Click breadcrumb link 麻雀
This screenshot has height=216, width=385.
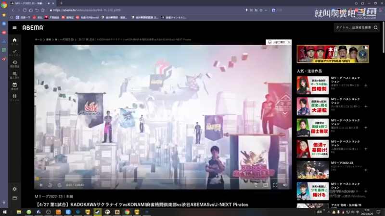click(x=49, y=40)
